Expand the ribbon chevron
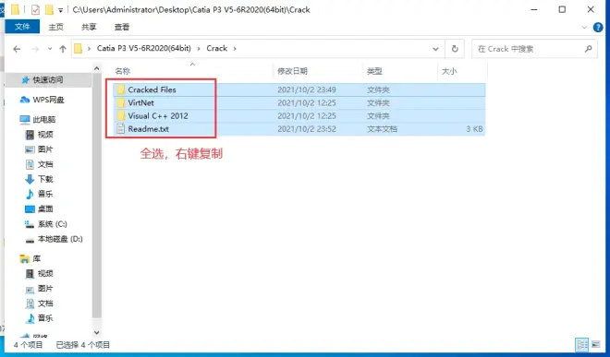610x357 pixels. coord(584,27)
